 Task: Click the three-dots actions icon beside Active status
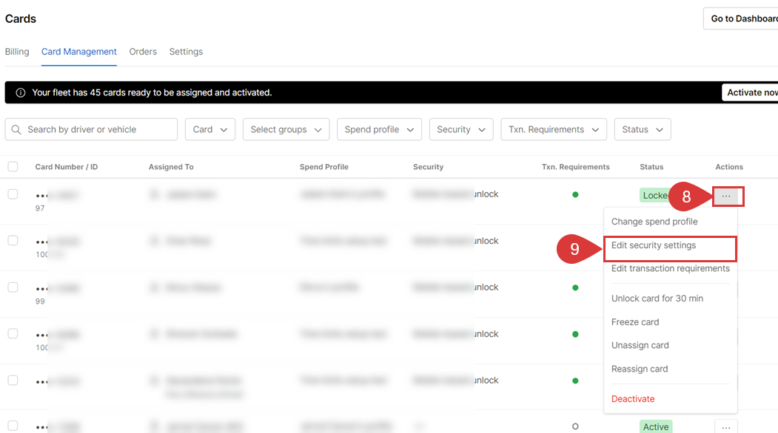click(726, 427)
